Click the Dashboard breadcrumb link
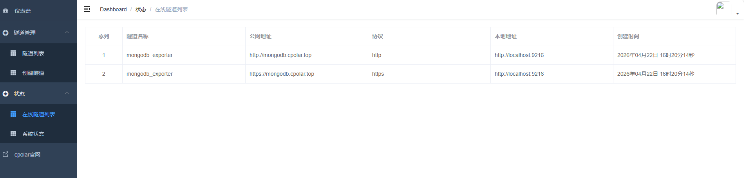 click(x=113, y=9)
